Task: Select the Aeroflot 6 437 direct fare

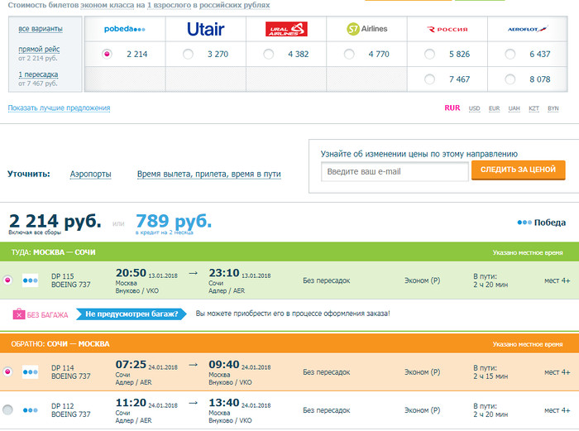Action: (510, 54)
